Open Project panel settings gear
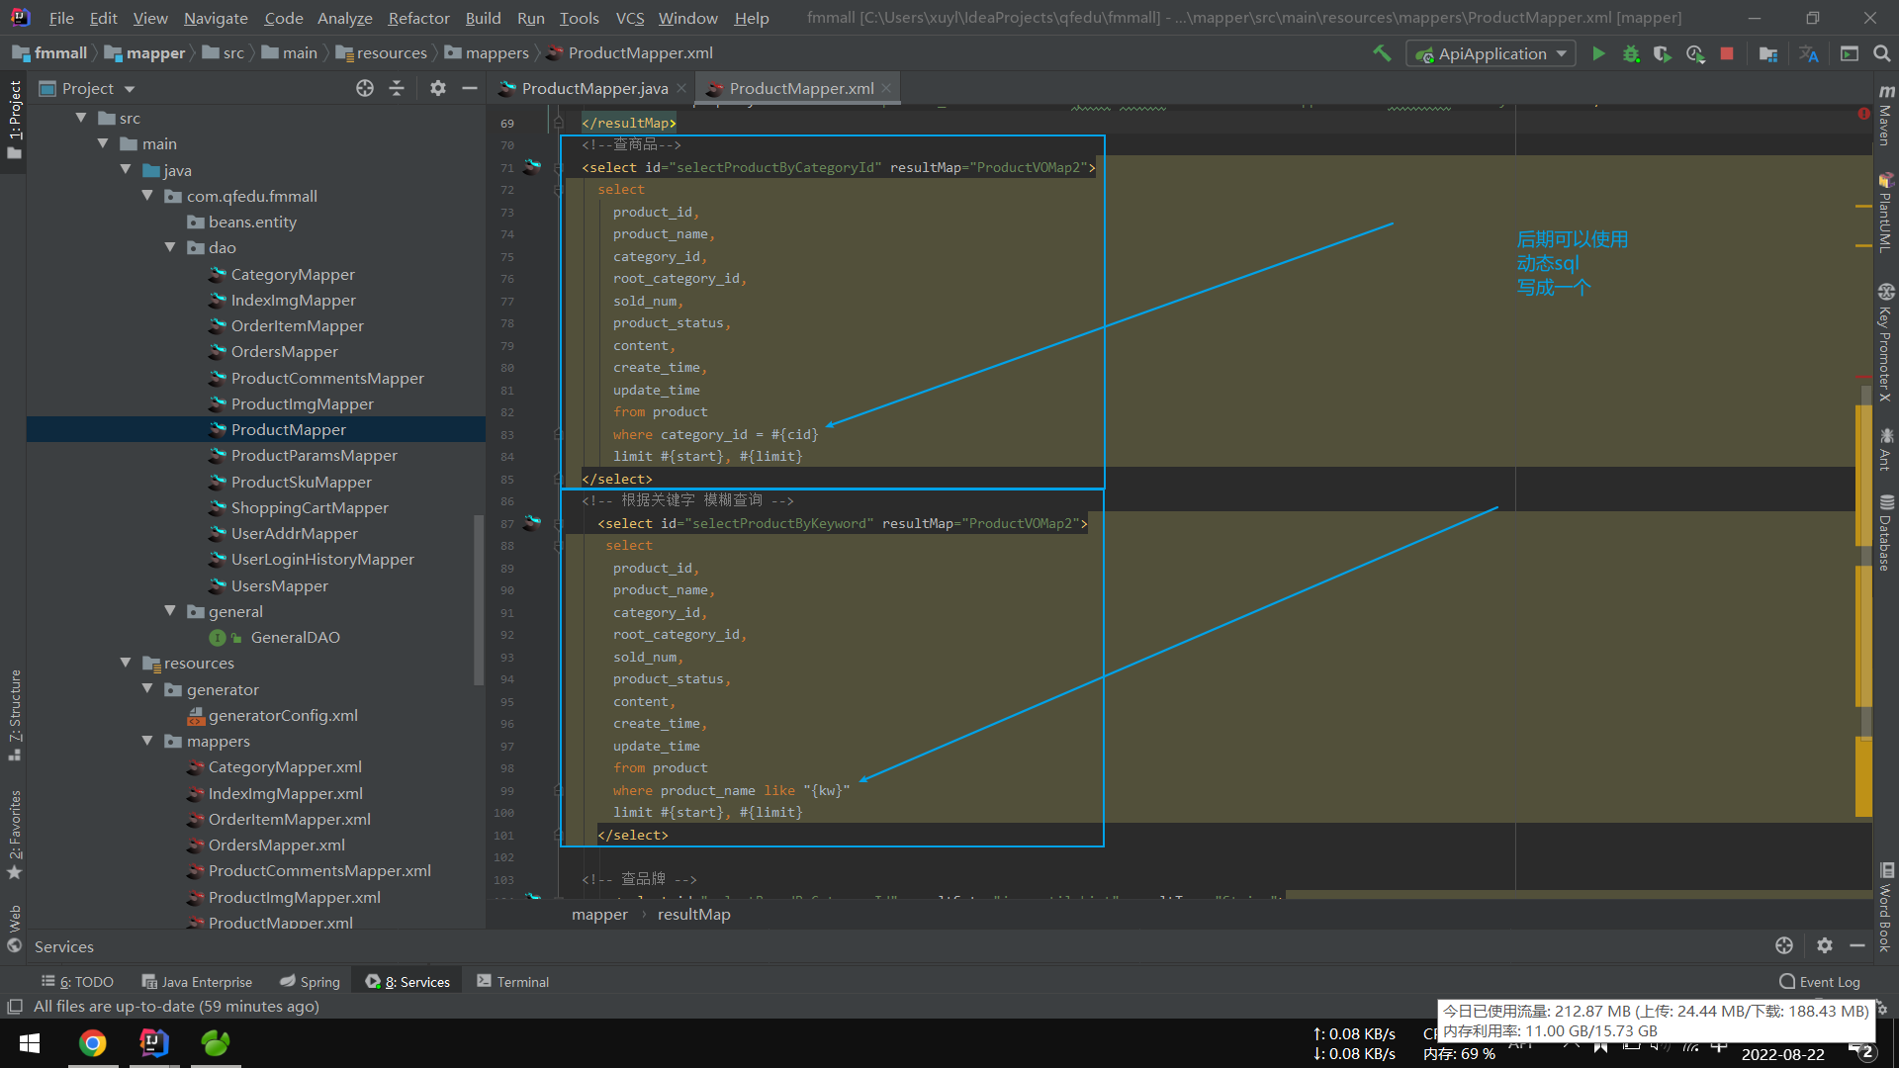The width and height of the screenshot is (1899, 1068). (x=438, y=88)
